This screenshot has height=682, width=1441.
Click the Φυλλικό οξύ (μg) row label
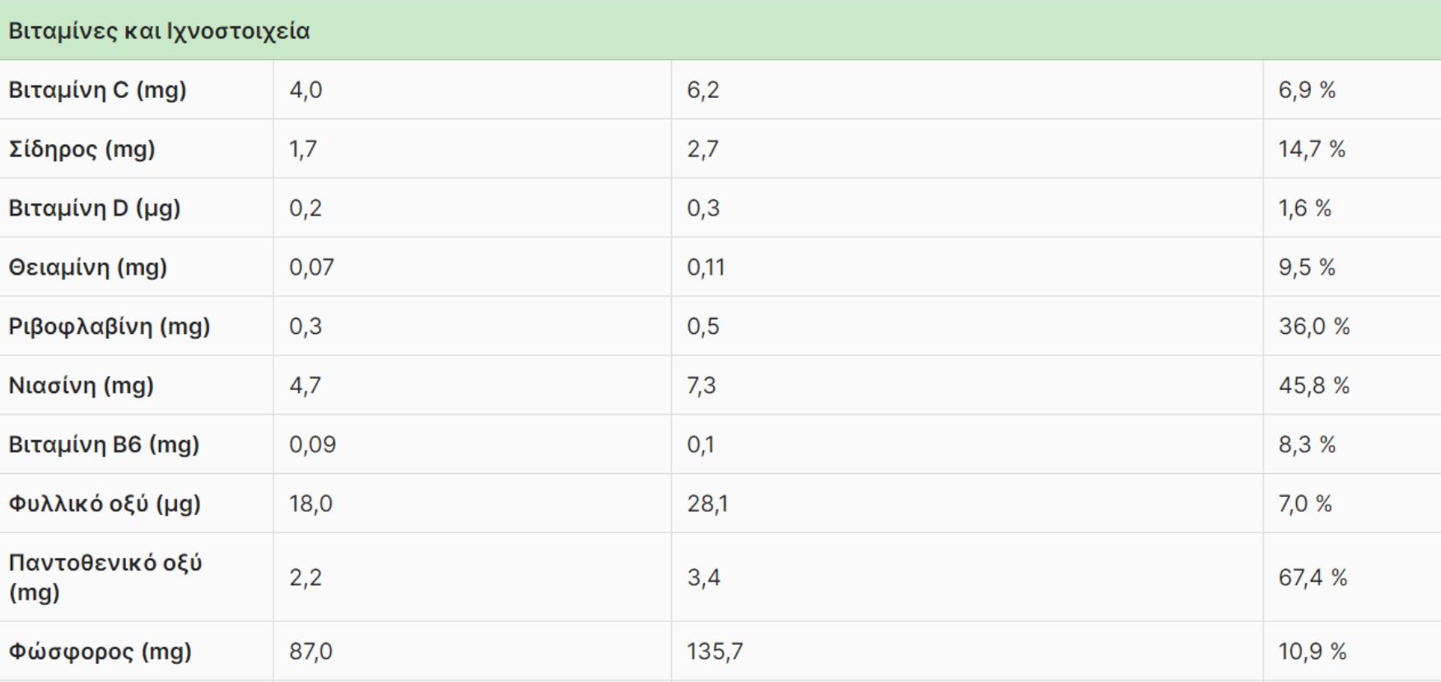pyautogui.click(x=105, y=503)
